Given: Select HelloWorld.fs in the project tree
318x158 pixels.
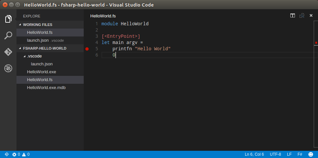Looking at the screenshot, I should [x=50, y=80].
